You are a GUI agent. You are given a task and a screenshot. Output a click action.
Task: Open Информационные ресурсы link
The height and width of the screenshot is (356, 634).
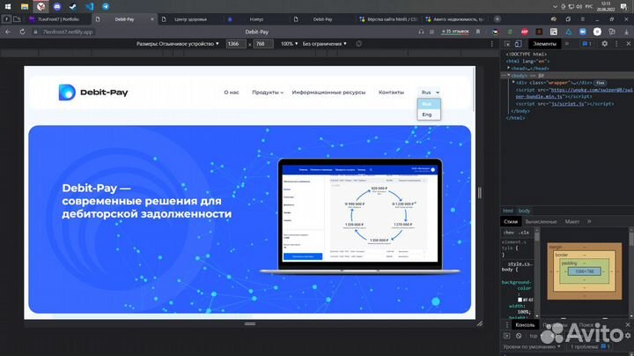tap(328, 93)
